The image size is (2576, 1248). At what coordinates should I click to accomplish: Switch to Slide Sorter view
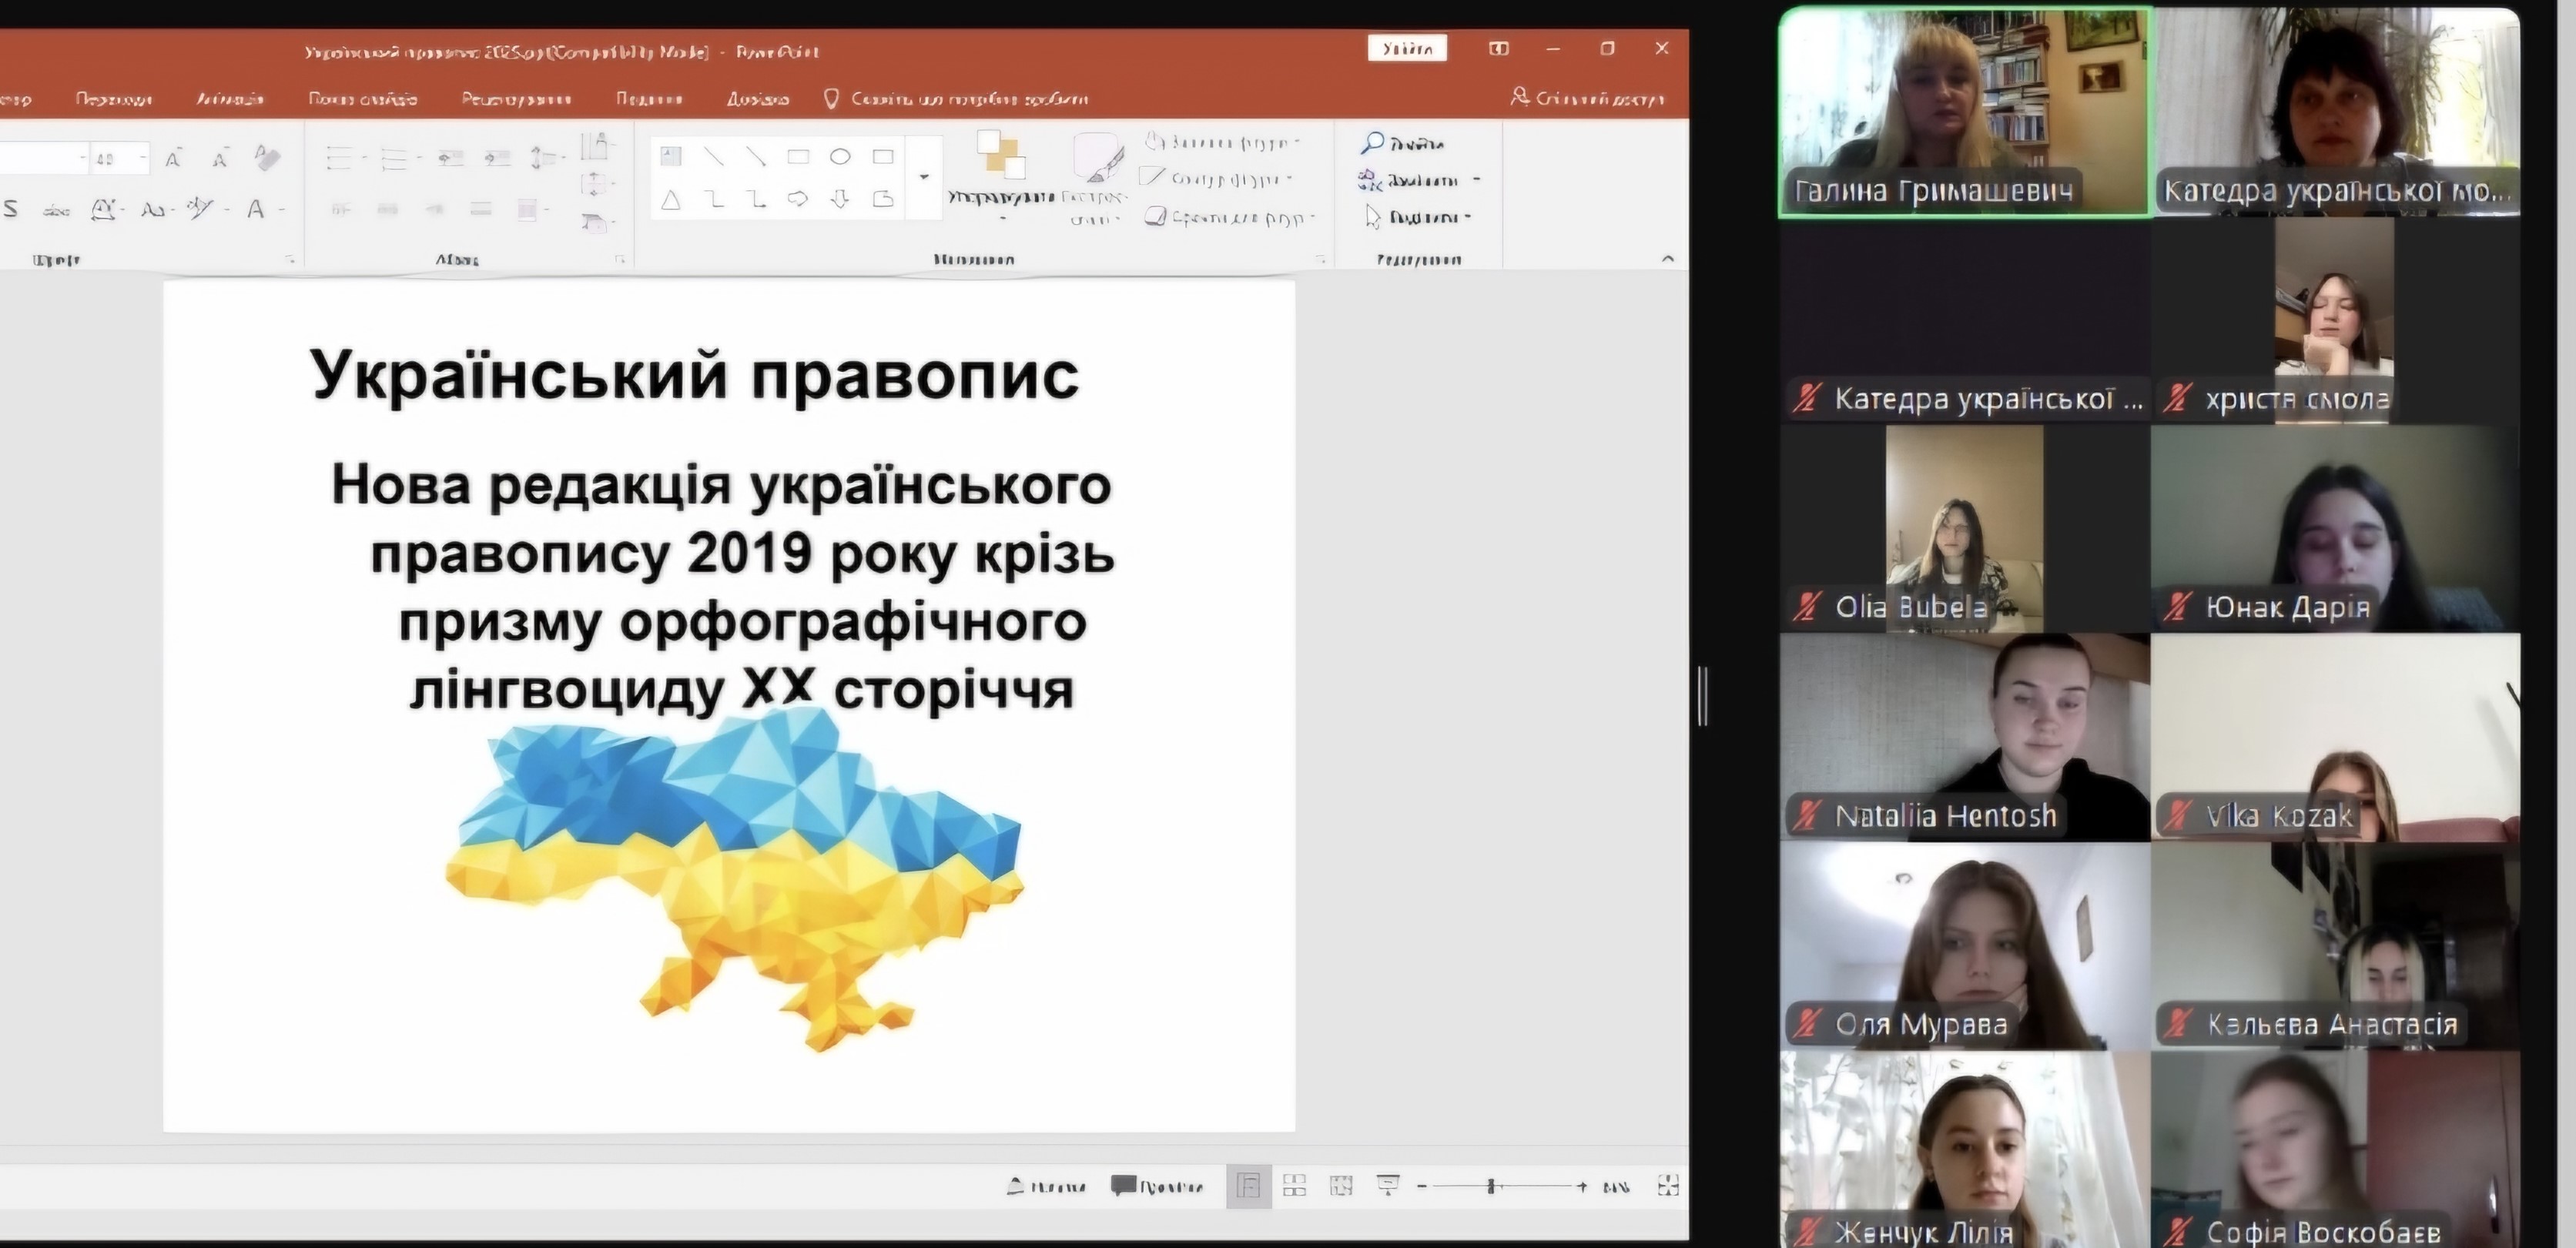pyautogui.click(x=1294, y=1186)
